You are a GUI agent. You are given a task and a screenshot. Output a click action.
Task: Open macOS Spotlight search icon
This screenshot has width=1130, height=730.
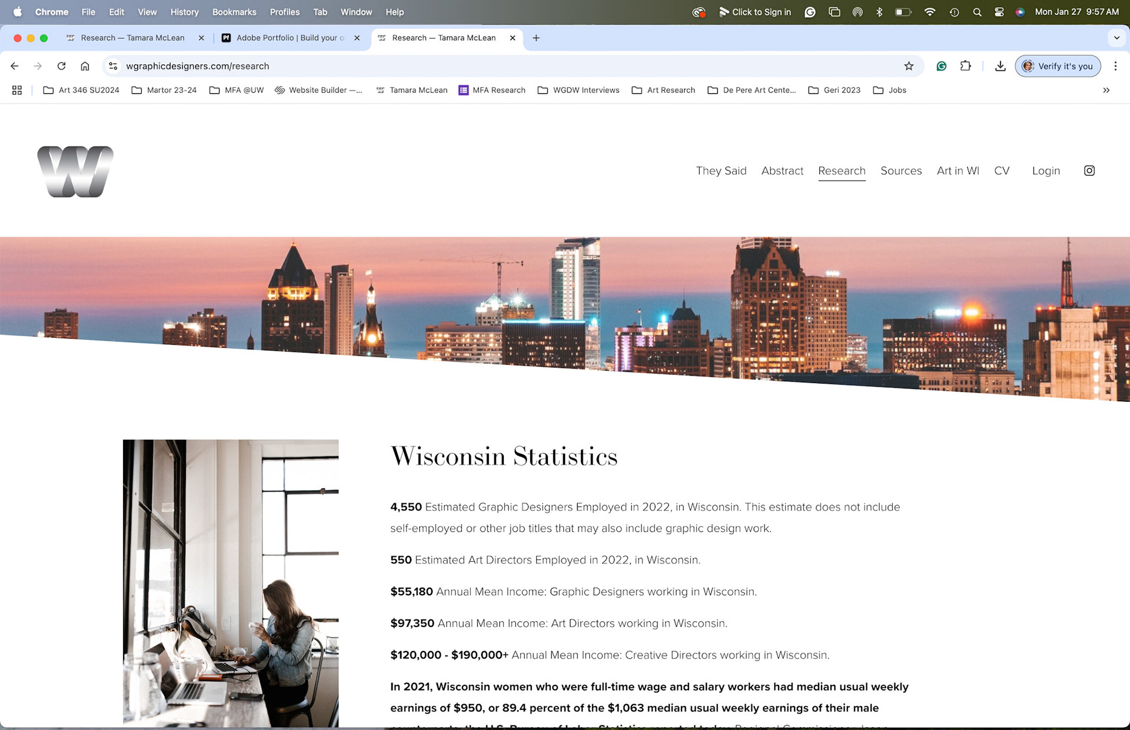(977, 12)
